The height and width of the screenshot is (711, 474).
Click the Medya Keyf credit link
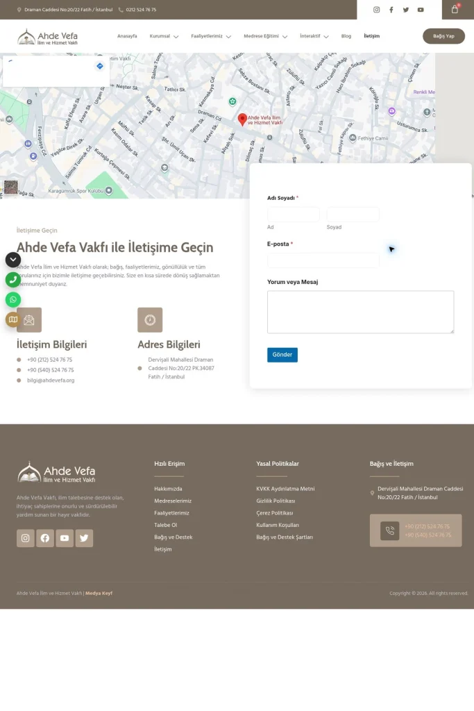point(99,593)
